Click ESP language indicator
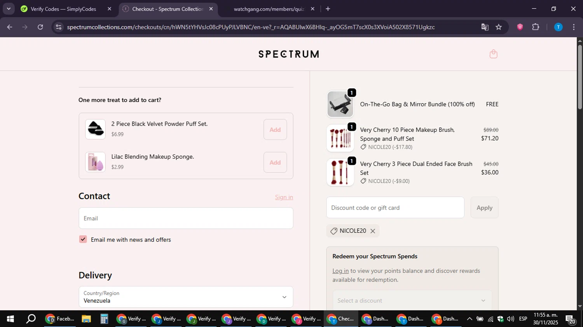This screenshot has width=583, height=327. 523,319
